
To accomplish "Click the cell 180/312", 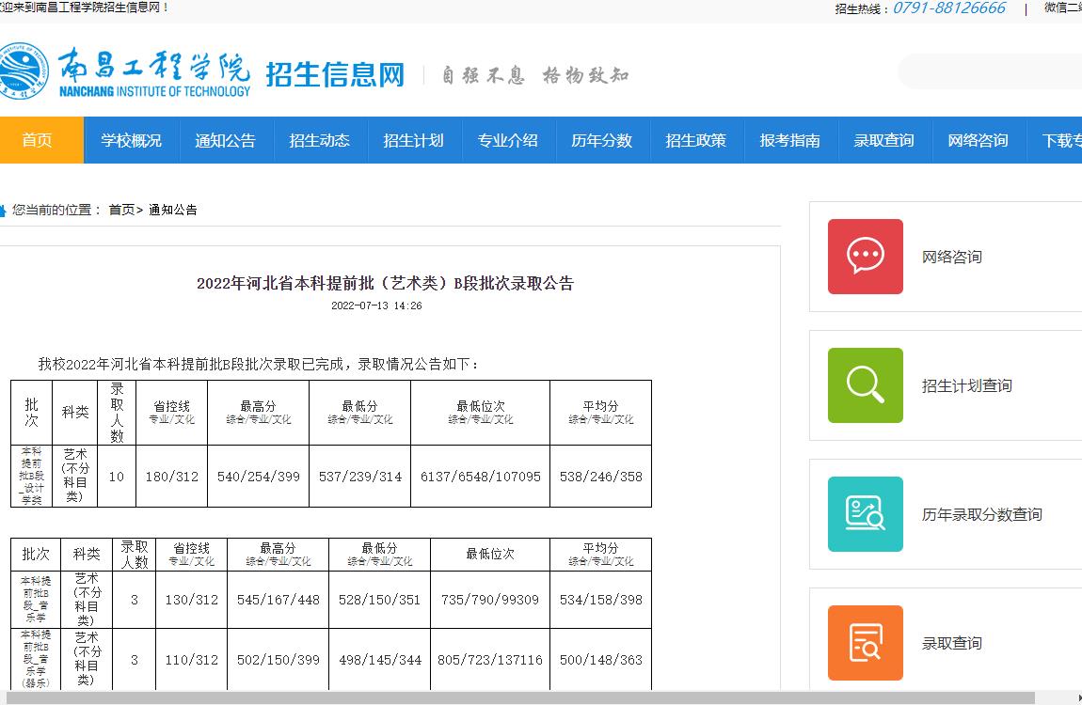I will 172,477.
